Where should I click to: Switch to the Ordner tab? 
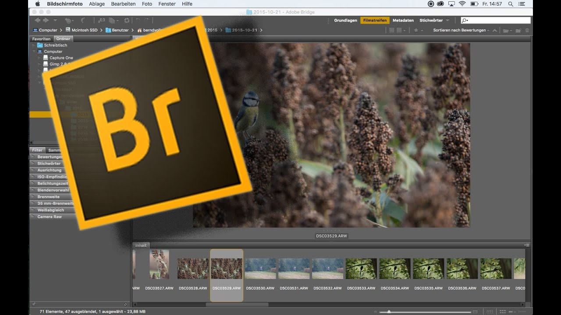[63, 39]
